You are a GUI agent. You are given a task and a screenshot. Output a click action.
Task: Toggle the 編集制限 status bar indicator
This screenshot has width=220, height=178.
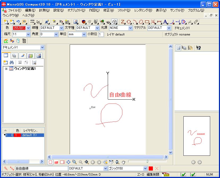point(153,175)
